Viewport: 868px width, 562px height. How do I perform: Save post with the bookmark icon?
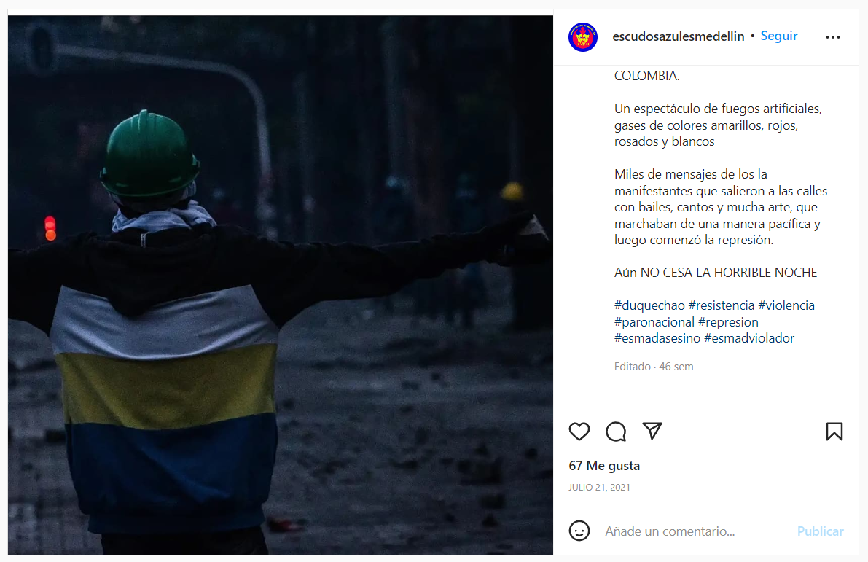[x=834, y=432]
